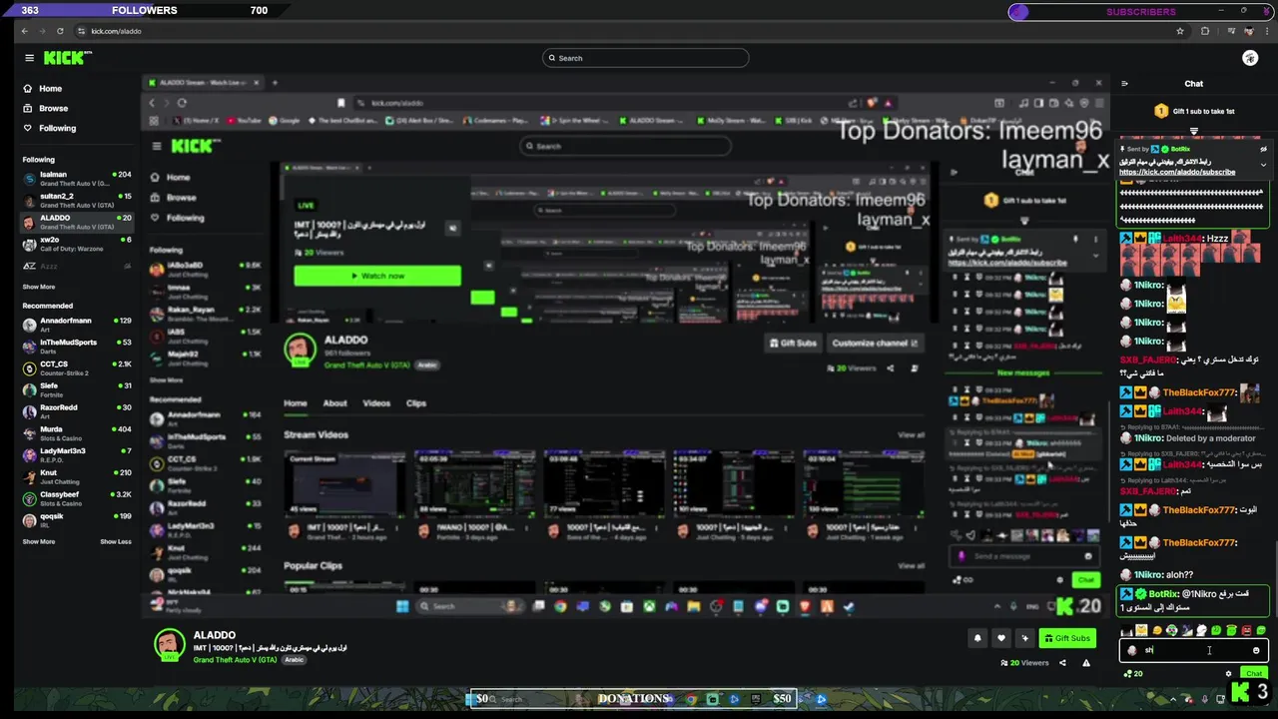
Task: Open Windows Start button in streamed taskbar
Action: tap(402, 606)
